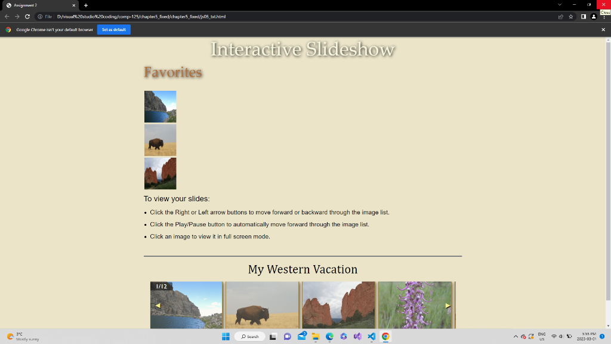Go back using the browser back arrow
Screen dimensions: 611x344
(7, 16)
